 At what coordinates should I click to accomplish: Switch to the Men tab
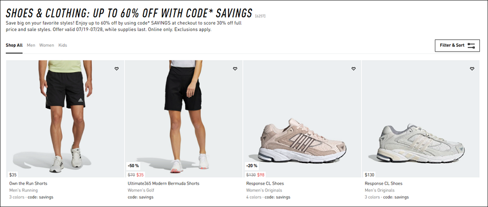31,45
